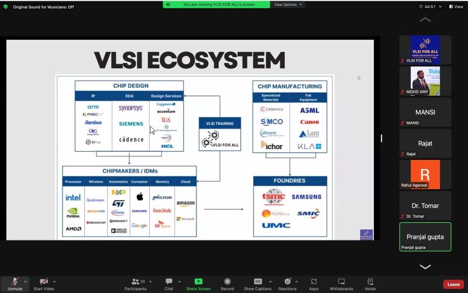Click the SanDisk logo under Memory

click(x=162, y=211)
